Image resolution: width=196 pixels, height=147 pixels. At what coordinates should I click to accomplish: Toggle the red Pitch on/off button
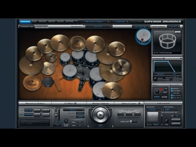tap(161, 89)
